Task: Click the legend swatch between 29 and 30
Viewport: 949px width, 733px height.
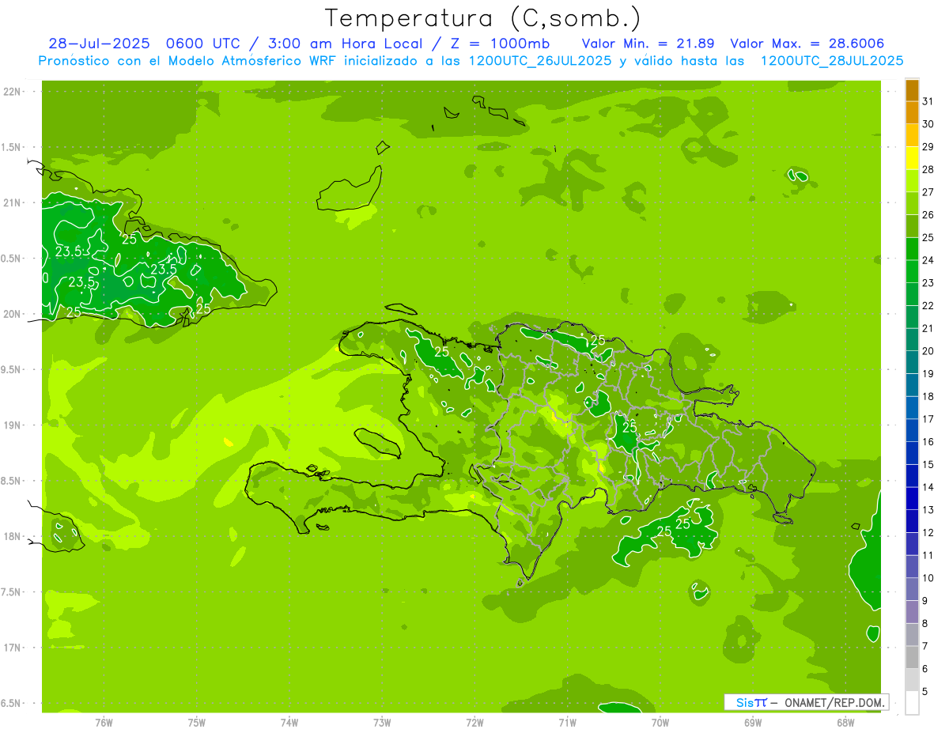Action: click(912, 135)
